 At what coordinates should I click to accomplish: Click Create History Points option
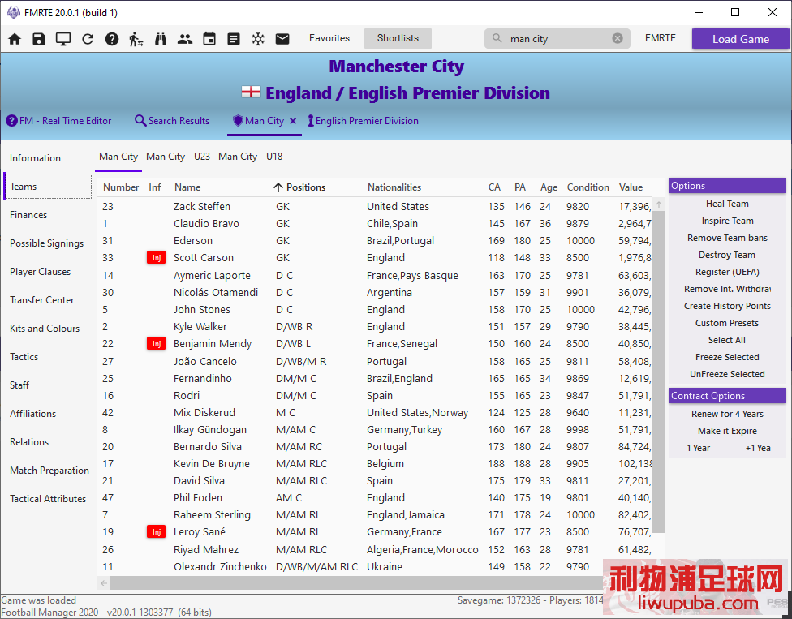pyautogui.click(x=727, y=306)
